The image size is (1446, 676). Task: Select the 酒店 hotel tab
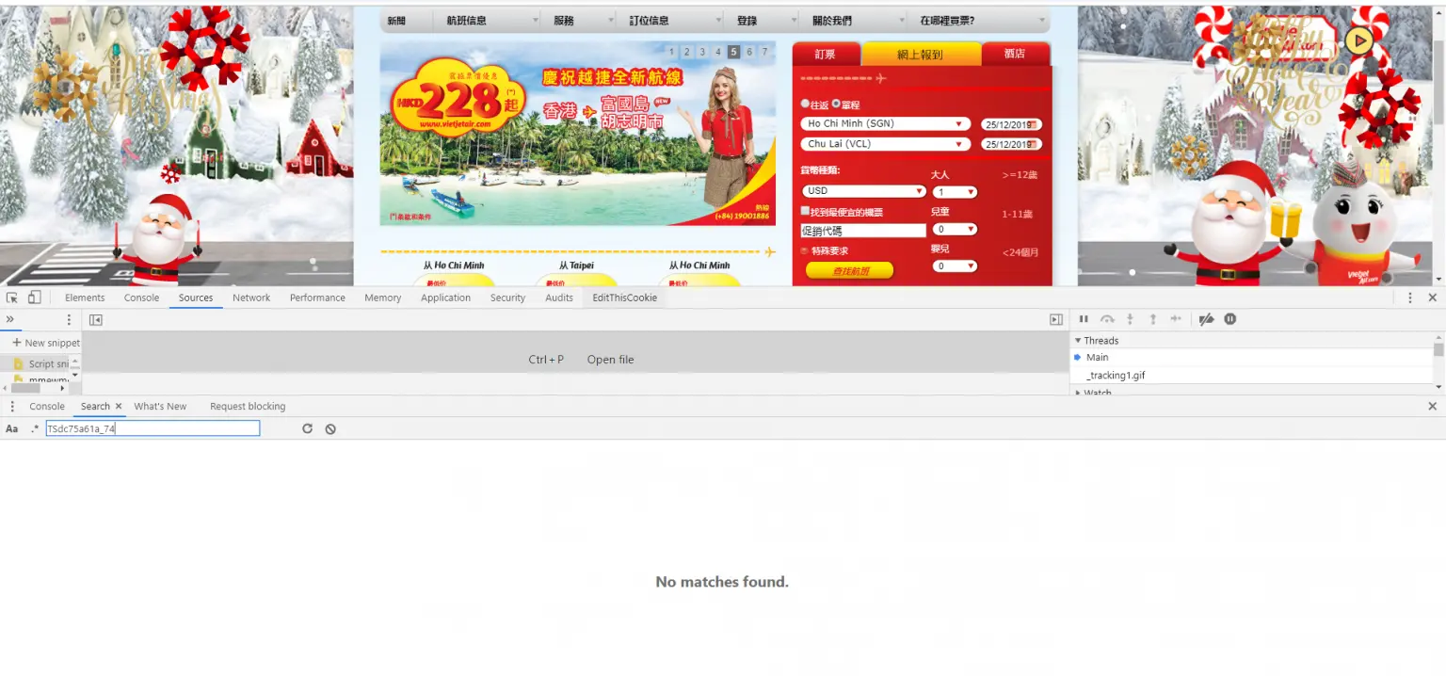[x=1015, y=54]
